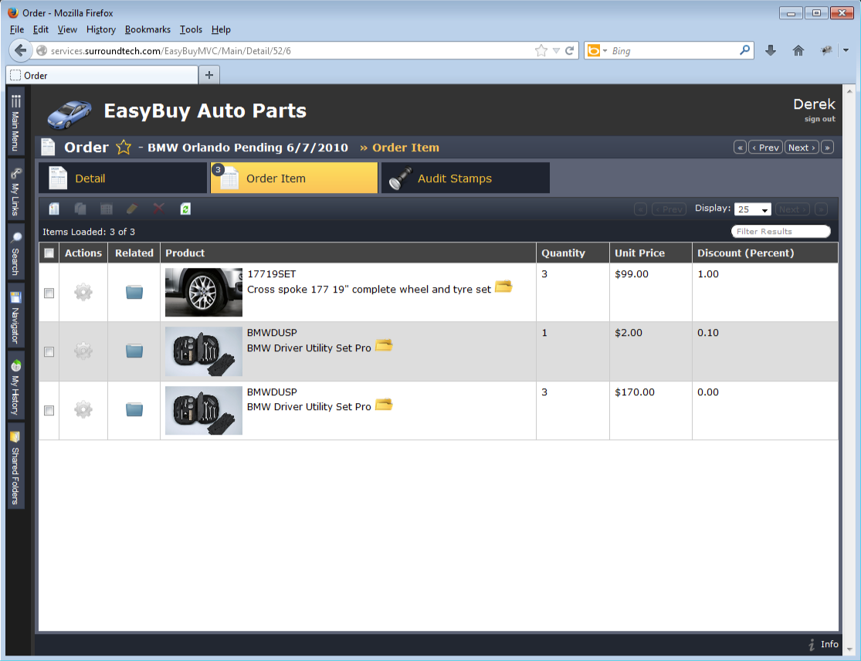Select the Order Item tab

tap(294, 178)
